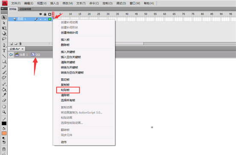Select the Line tool
Viewport: 236px width, 155px height.
click(4, 56)
